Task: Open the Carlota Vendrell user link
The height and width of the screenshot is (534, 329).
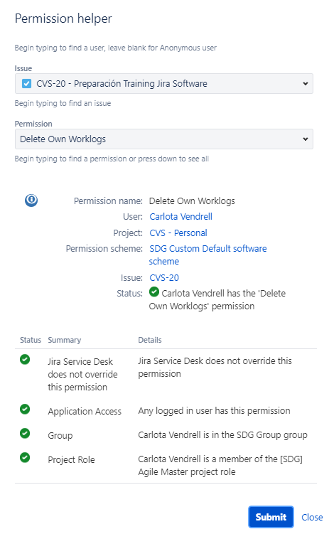Action: (x=180, y=217)
